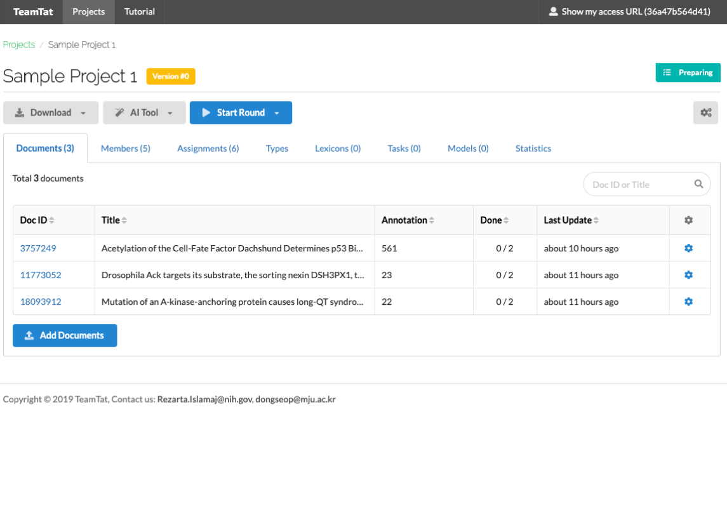
Task: Open Tutorial in top navigation
Action: 140,11
